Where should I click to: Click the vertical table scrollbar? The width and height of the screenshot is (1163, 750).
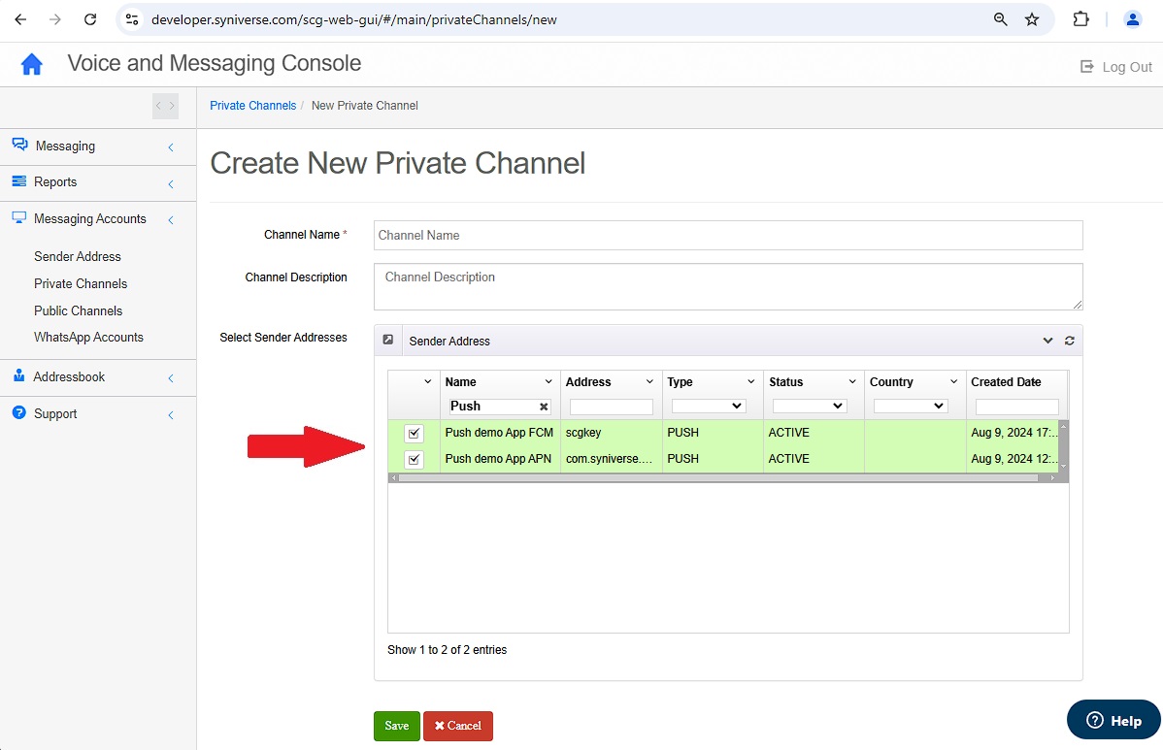click(1063, 446)
